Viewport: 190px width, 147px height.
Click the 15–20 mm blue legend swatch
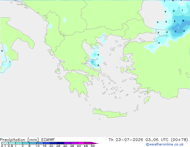point(47,143)
